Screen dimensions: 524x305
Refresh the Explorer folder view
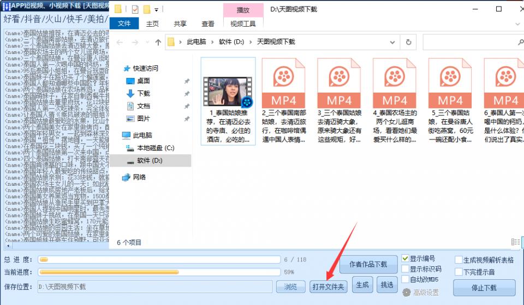tap(408, 42)
